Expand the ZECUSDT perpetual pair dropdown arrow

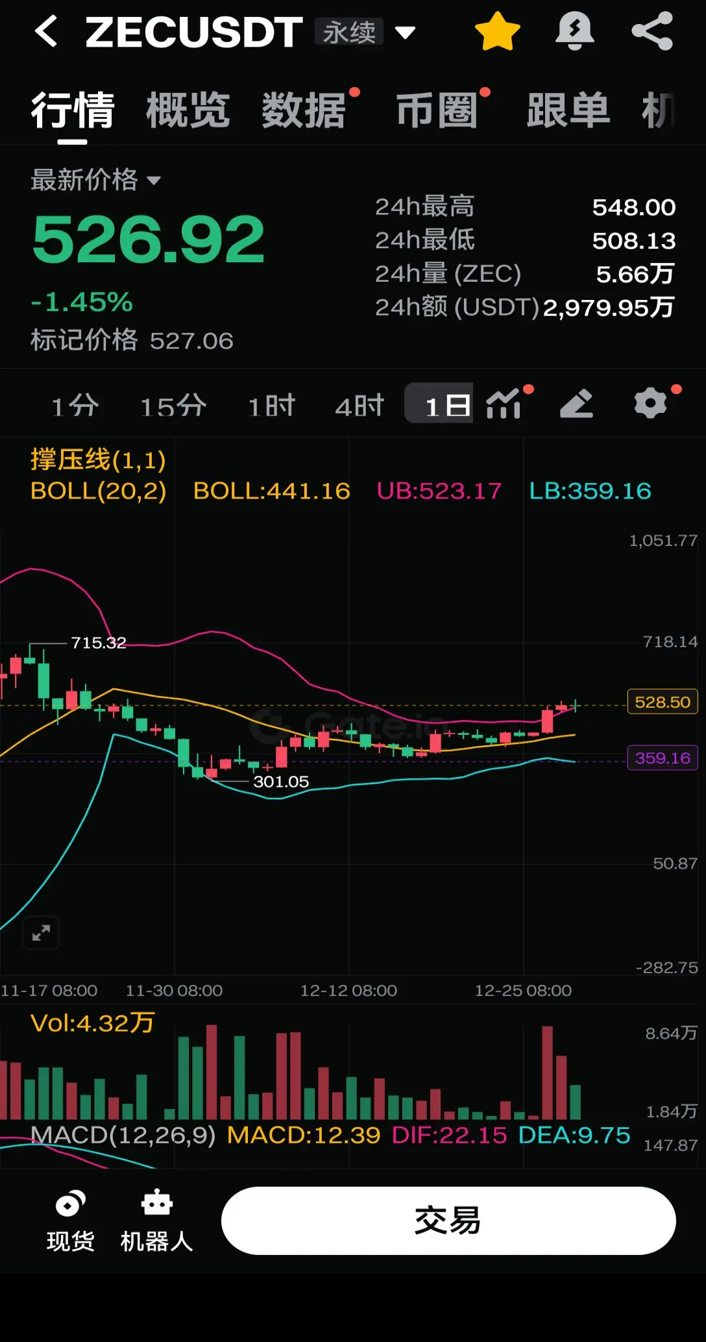tap(405, 32)
